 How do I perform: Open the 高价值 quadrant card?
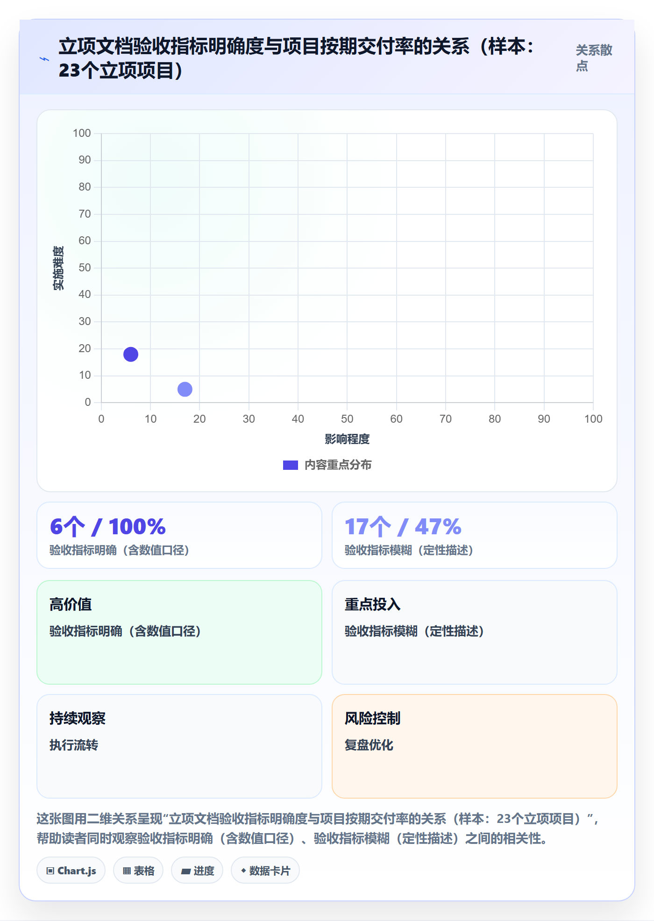[179, 632]
